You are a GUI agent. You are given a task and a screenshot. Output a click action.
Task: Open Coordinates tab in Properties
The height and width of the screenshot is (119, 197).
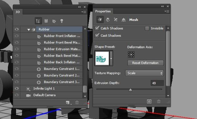(x=123, y=20)
